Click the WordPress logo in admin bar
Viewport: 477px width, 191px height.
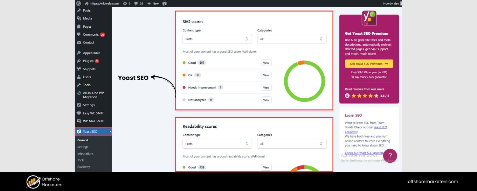pyautogui.click(x=79, y=4)
